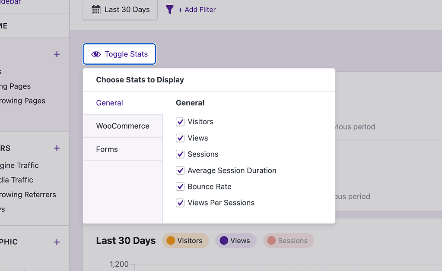Click the calendar icon beside Last 30 Days
This screenshot has width=442, height=271.
coord(96,10)
